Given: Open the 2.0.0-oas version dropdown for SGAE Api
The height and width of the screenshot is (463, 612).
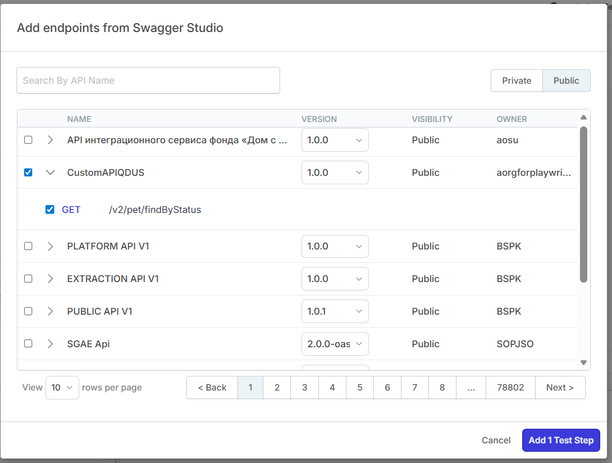Looking at the screenshot, I should [335, 344].
